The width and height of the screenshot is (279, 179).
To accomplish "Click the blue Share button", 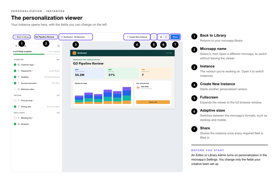I will point(175,37).
